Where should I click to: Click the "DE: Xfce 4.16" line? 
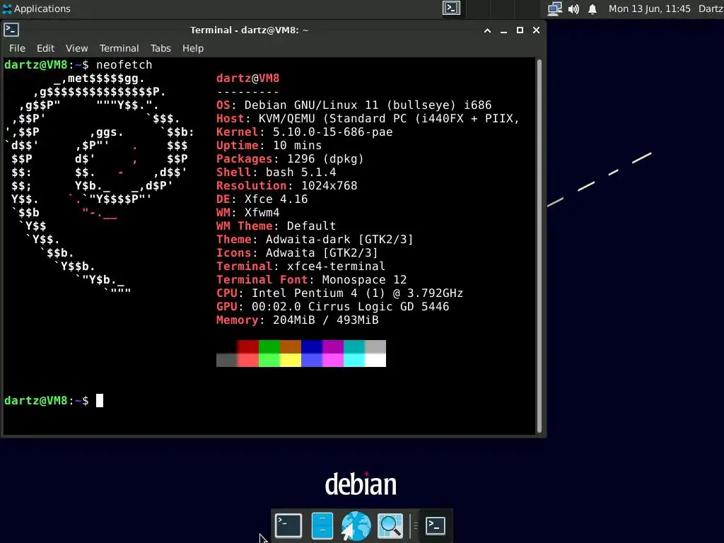coord(262,199)
